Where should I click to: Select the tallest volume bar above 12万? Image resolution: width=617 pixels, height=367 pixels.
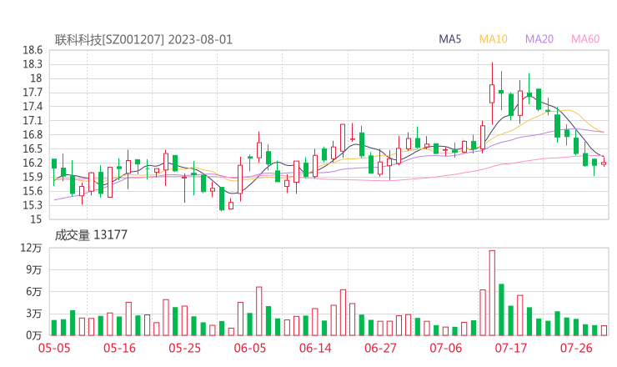coord(492,293)
